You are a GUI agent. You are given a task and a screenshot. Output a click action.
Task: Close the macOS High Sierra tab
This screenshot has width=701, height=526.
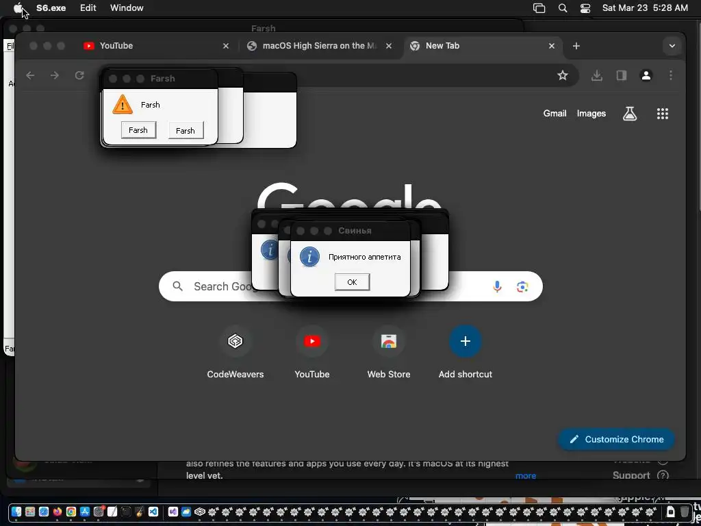[389, 46]
